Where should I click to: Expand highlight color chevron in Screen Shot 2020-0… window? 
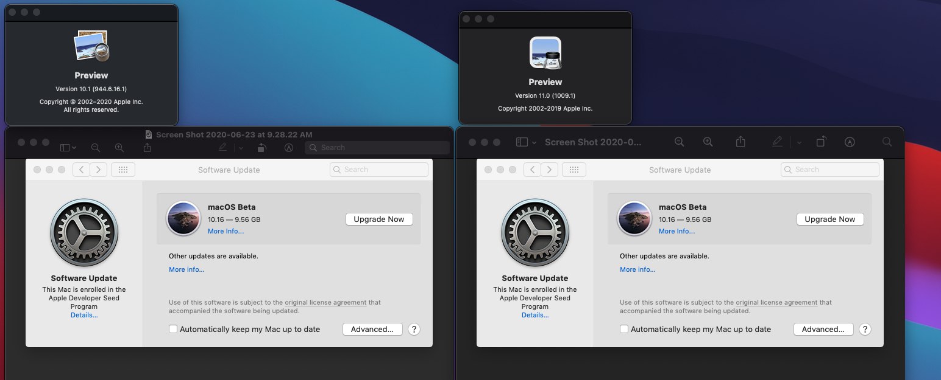click(799, 142)
